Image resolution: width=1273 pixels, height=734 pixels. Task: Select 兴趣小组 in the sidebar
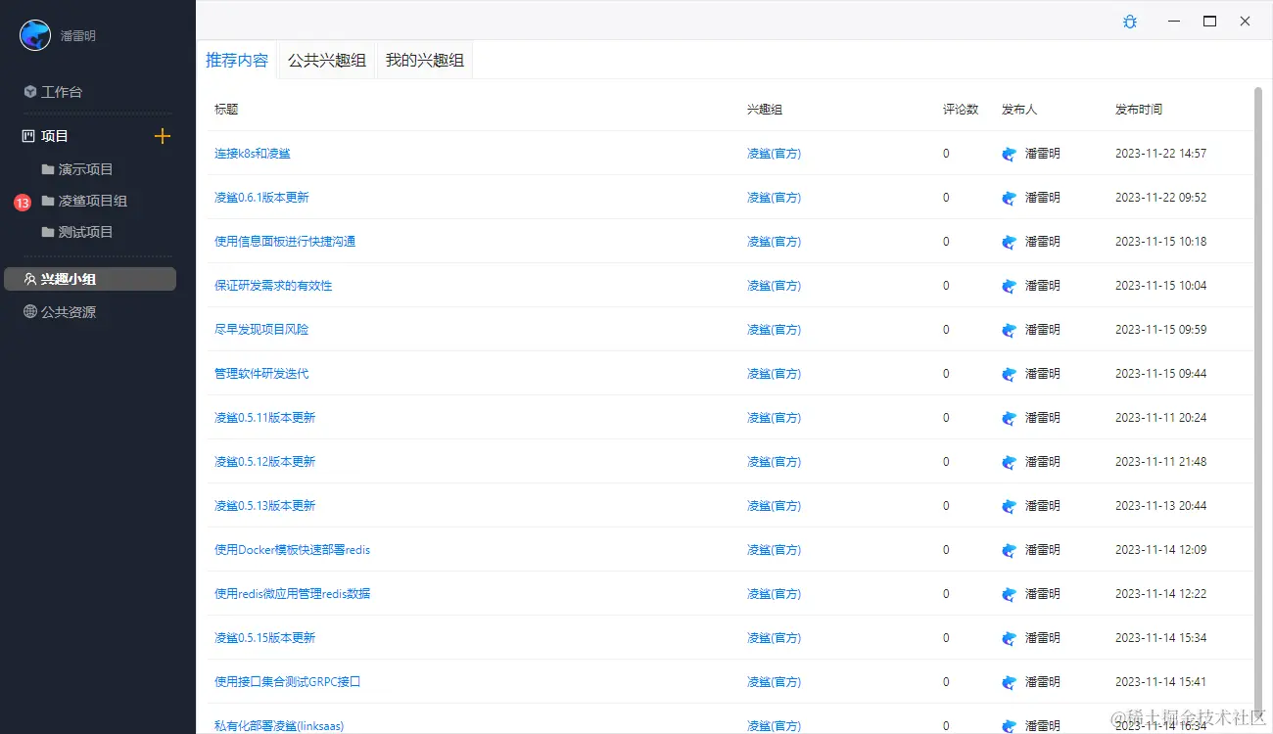click(x=90, y=279)
